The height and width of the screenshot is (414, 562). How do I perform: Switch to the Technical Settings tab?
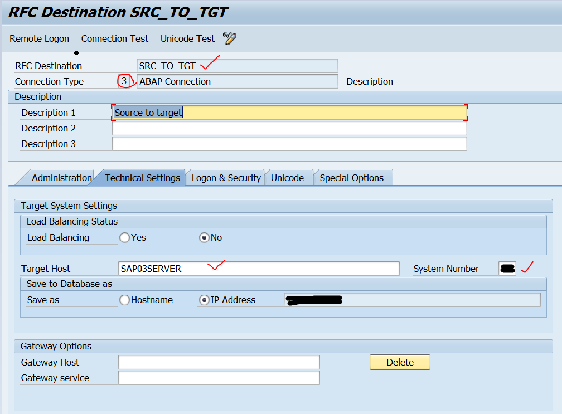click(x=142, y=178)
